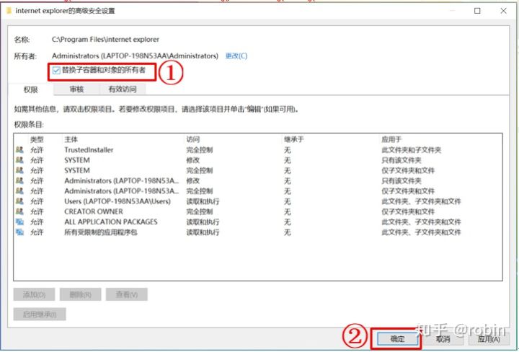Screen dimensions: 519x352
Task: Open the 有效访问 tab
Action: pos(123,89)
